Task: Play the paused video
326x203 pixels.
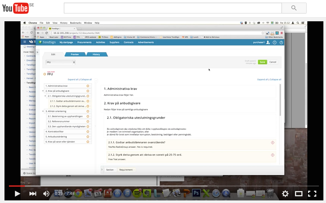Action: pyautogui.click(x=18, y=194)
